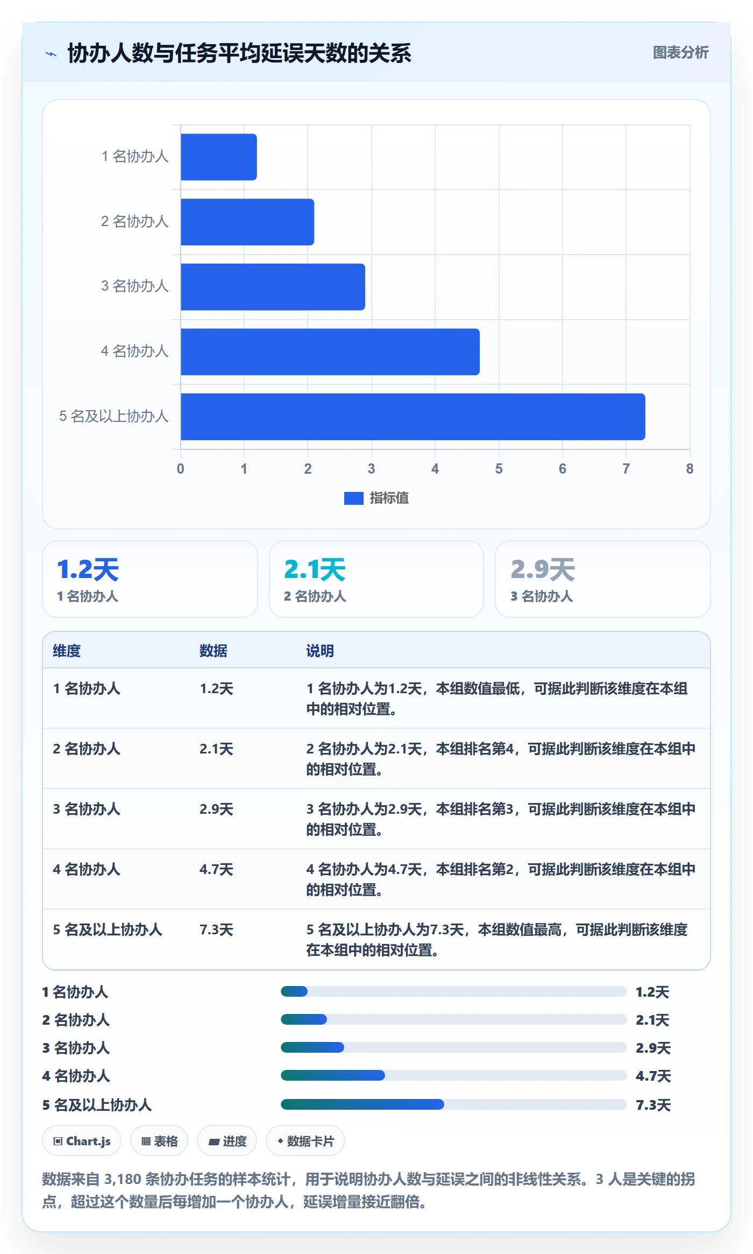The width and height of the screenshot is (753, 1254).
Task: Click the 7.3天 value beside the progress bar
Action: coord(653,1105)
